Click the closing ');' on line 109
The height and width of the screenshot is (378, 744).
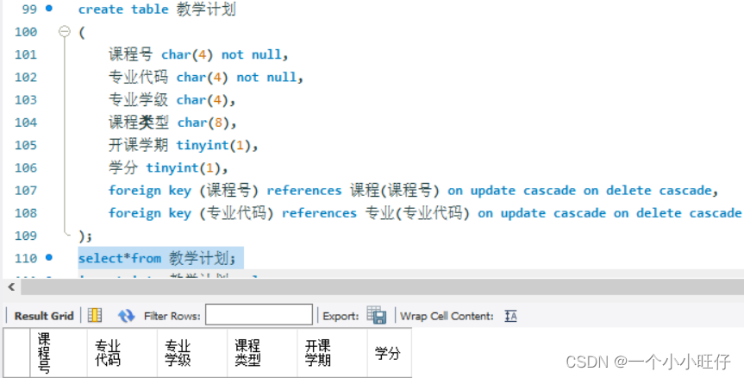click(x=85, y=236)
